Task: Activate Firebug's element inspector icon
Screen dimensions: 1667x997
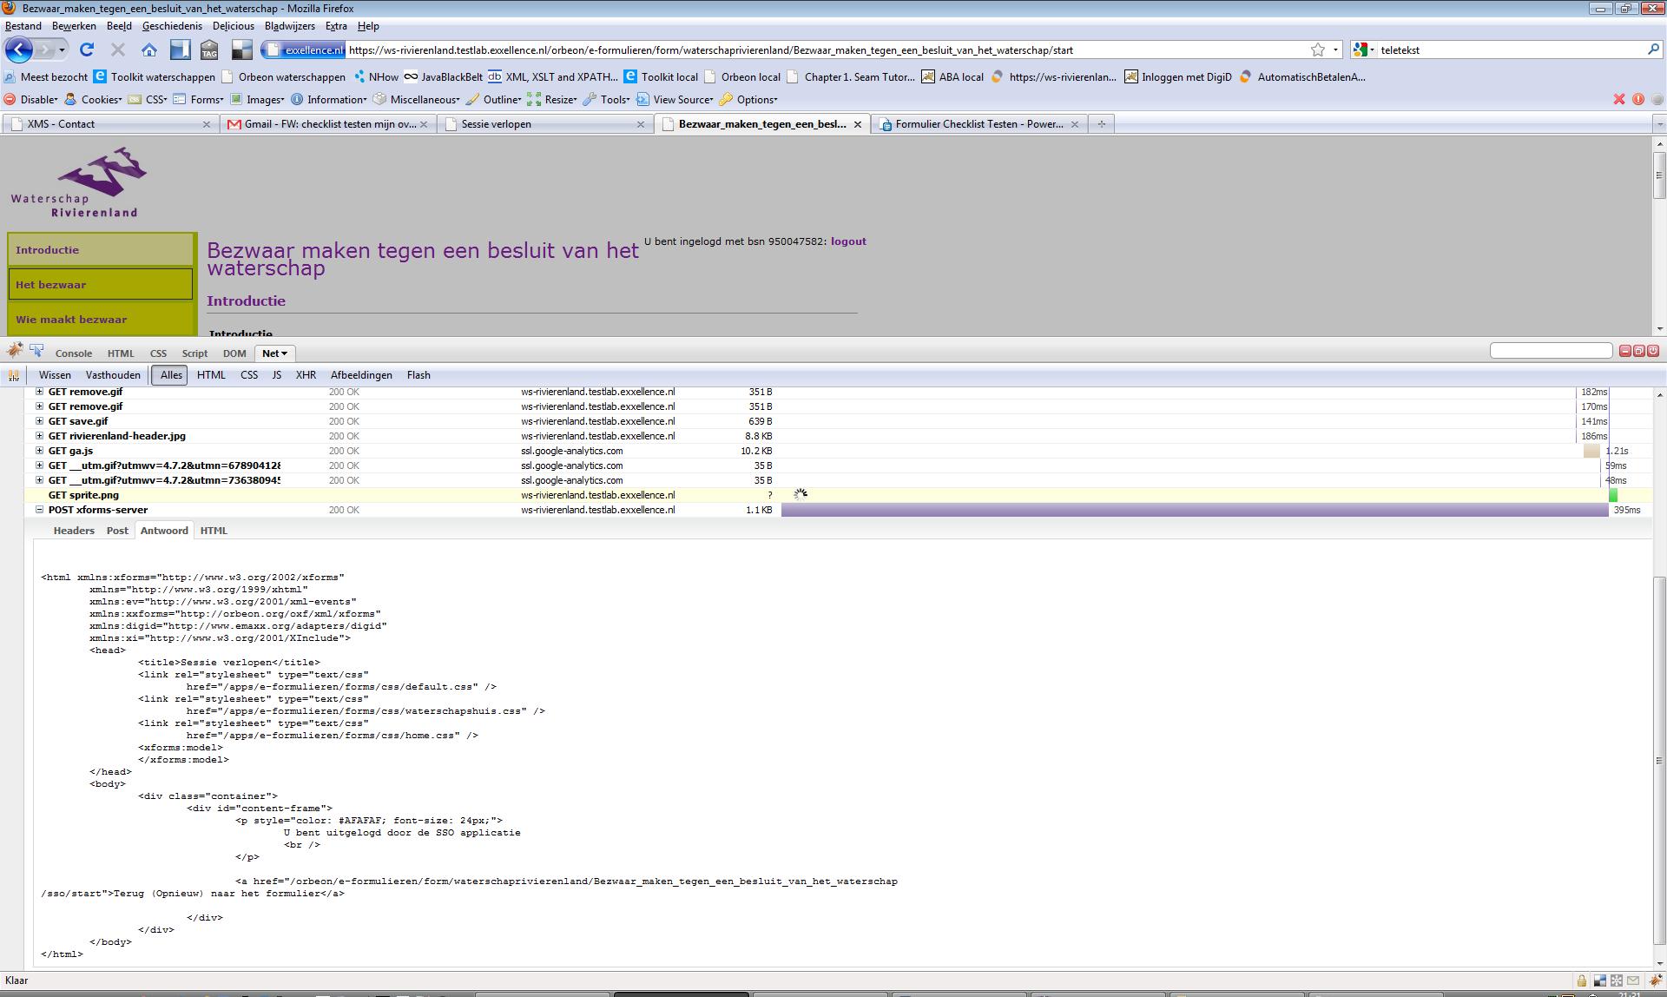Action: click(x=36, y=351)
